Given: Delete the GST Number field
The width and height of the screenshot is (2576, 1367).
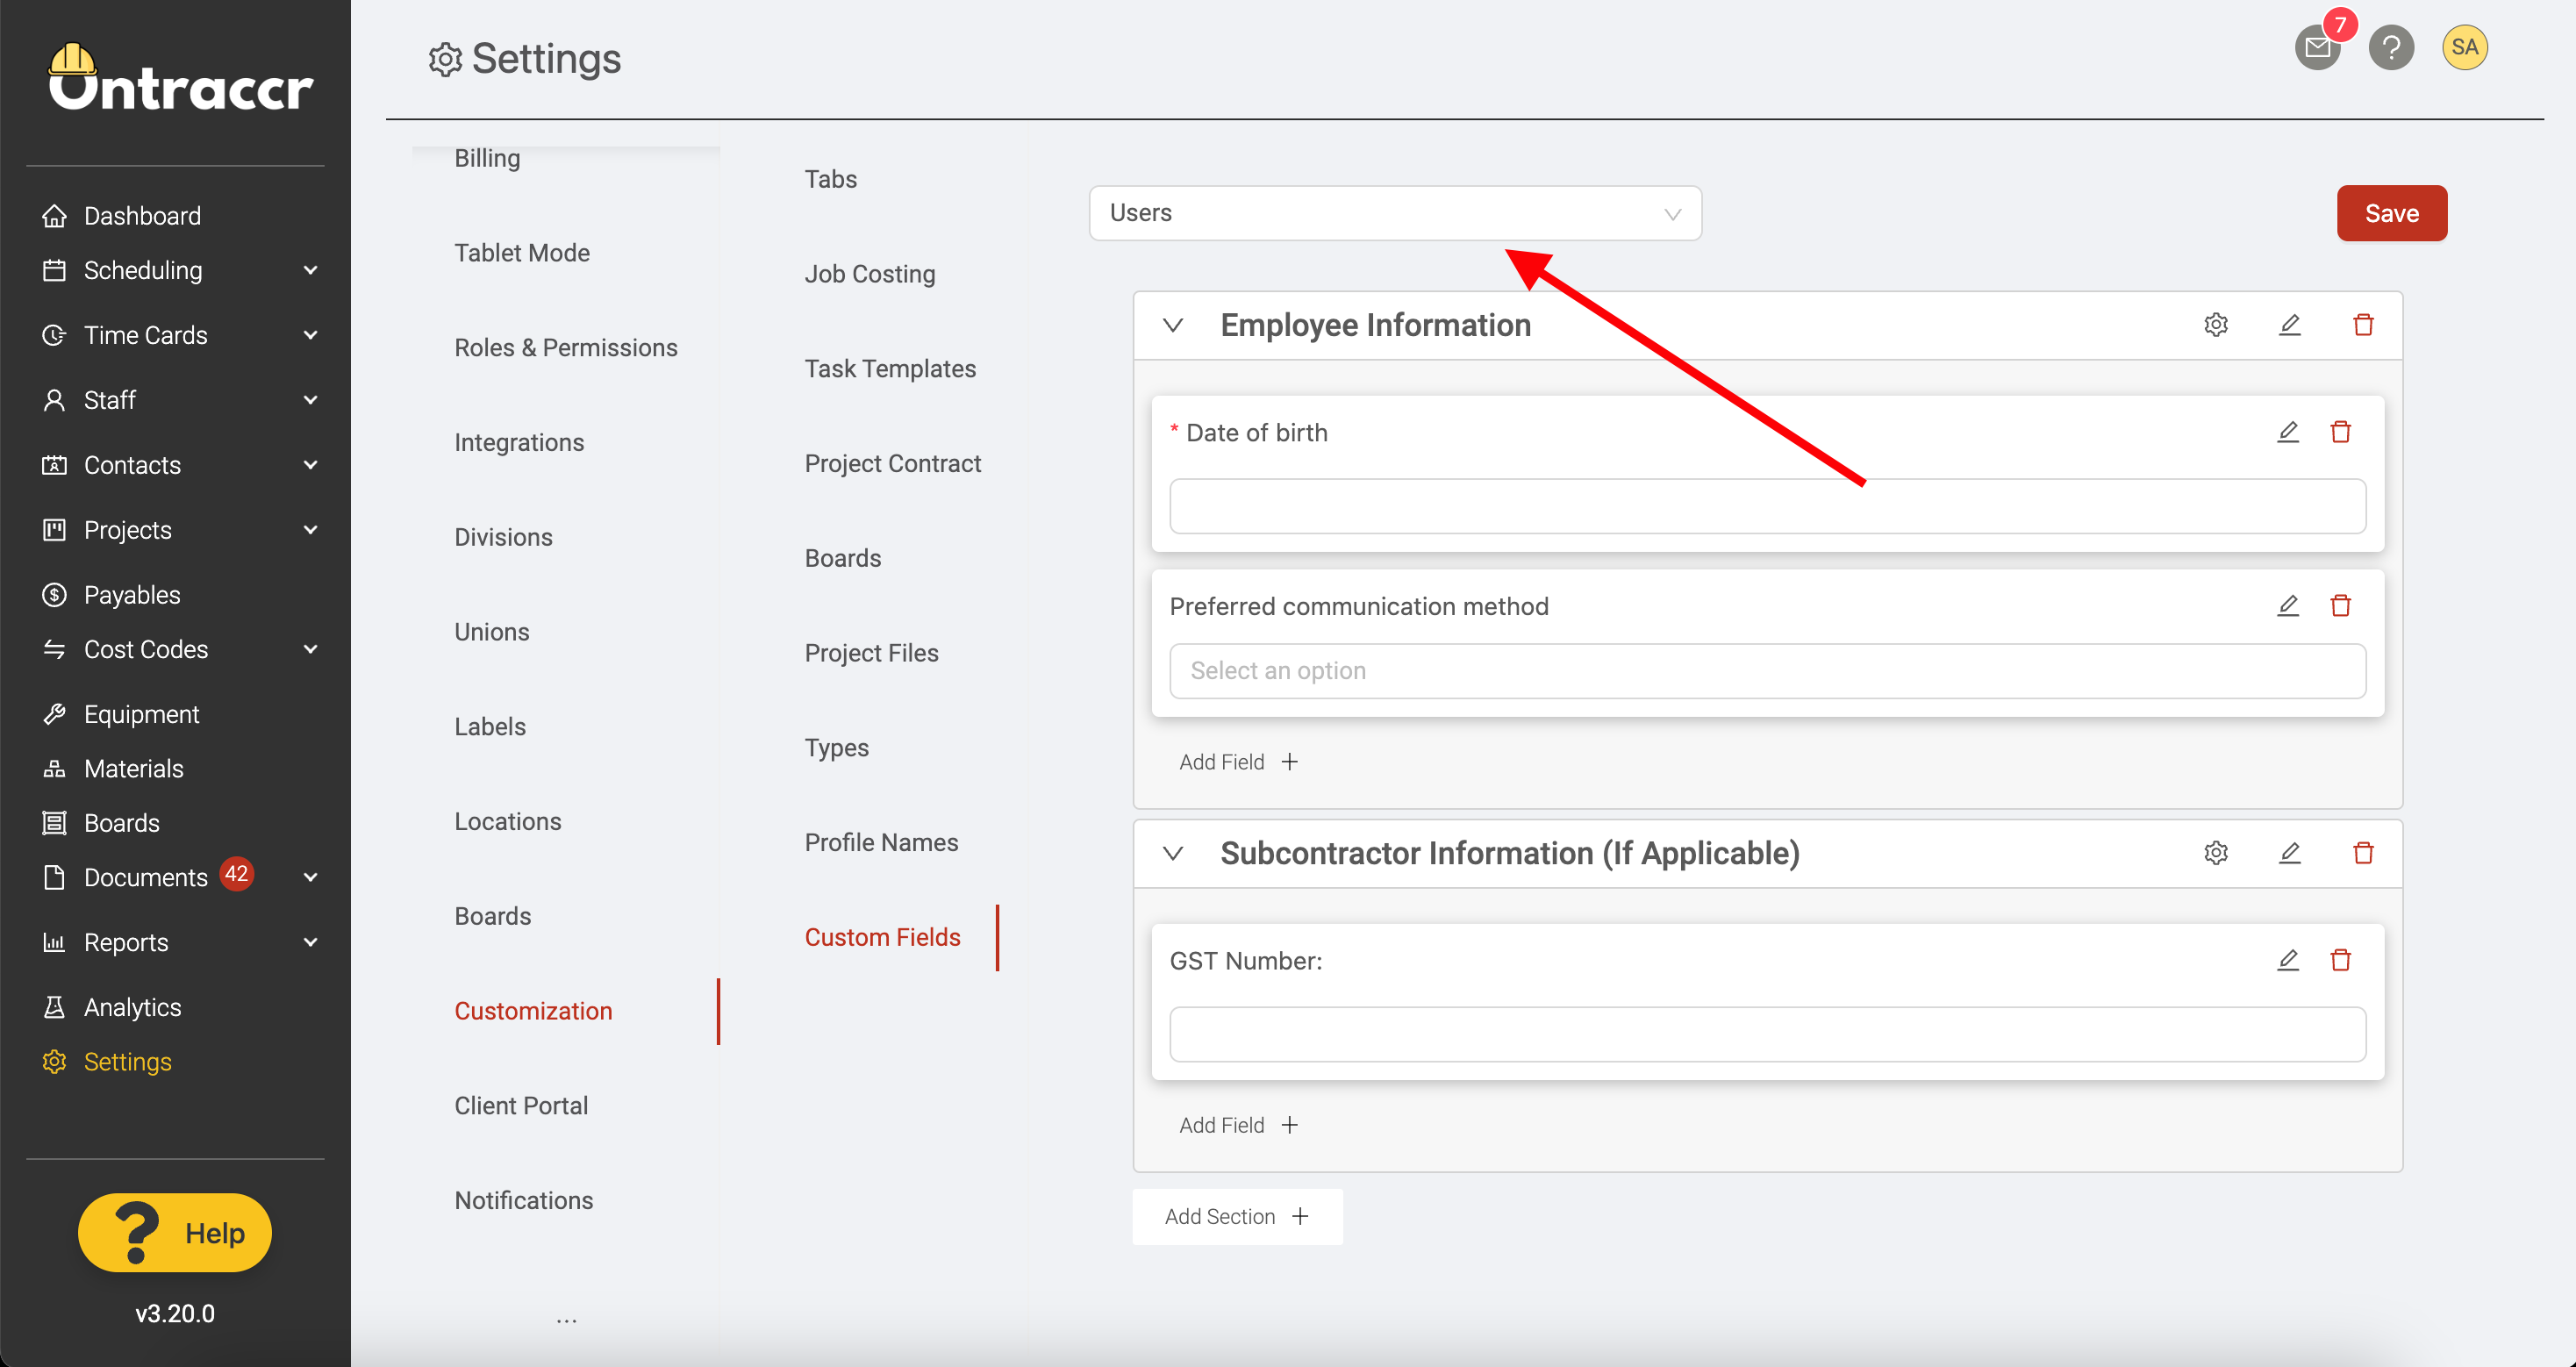Looking at the screenshot, I should pos(2341,960).
